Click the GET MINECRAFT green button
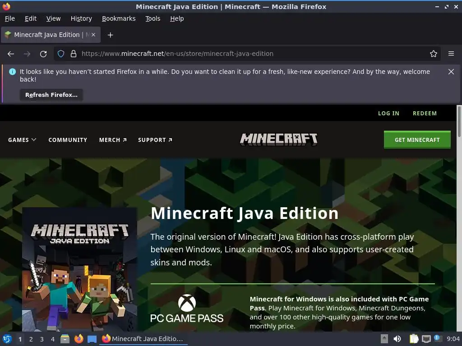The height and width of the screenshot is (346, 462). (417, 140)
